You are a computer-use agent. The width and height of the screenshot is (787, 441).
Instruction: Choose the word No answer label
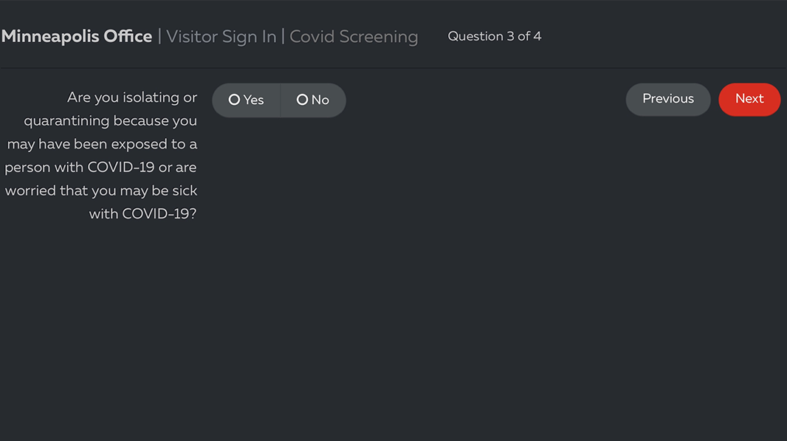click(320, 100)
